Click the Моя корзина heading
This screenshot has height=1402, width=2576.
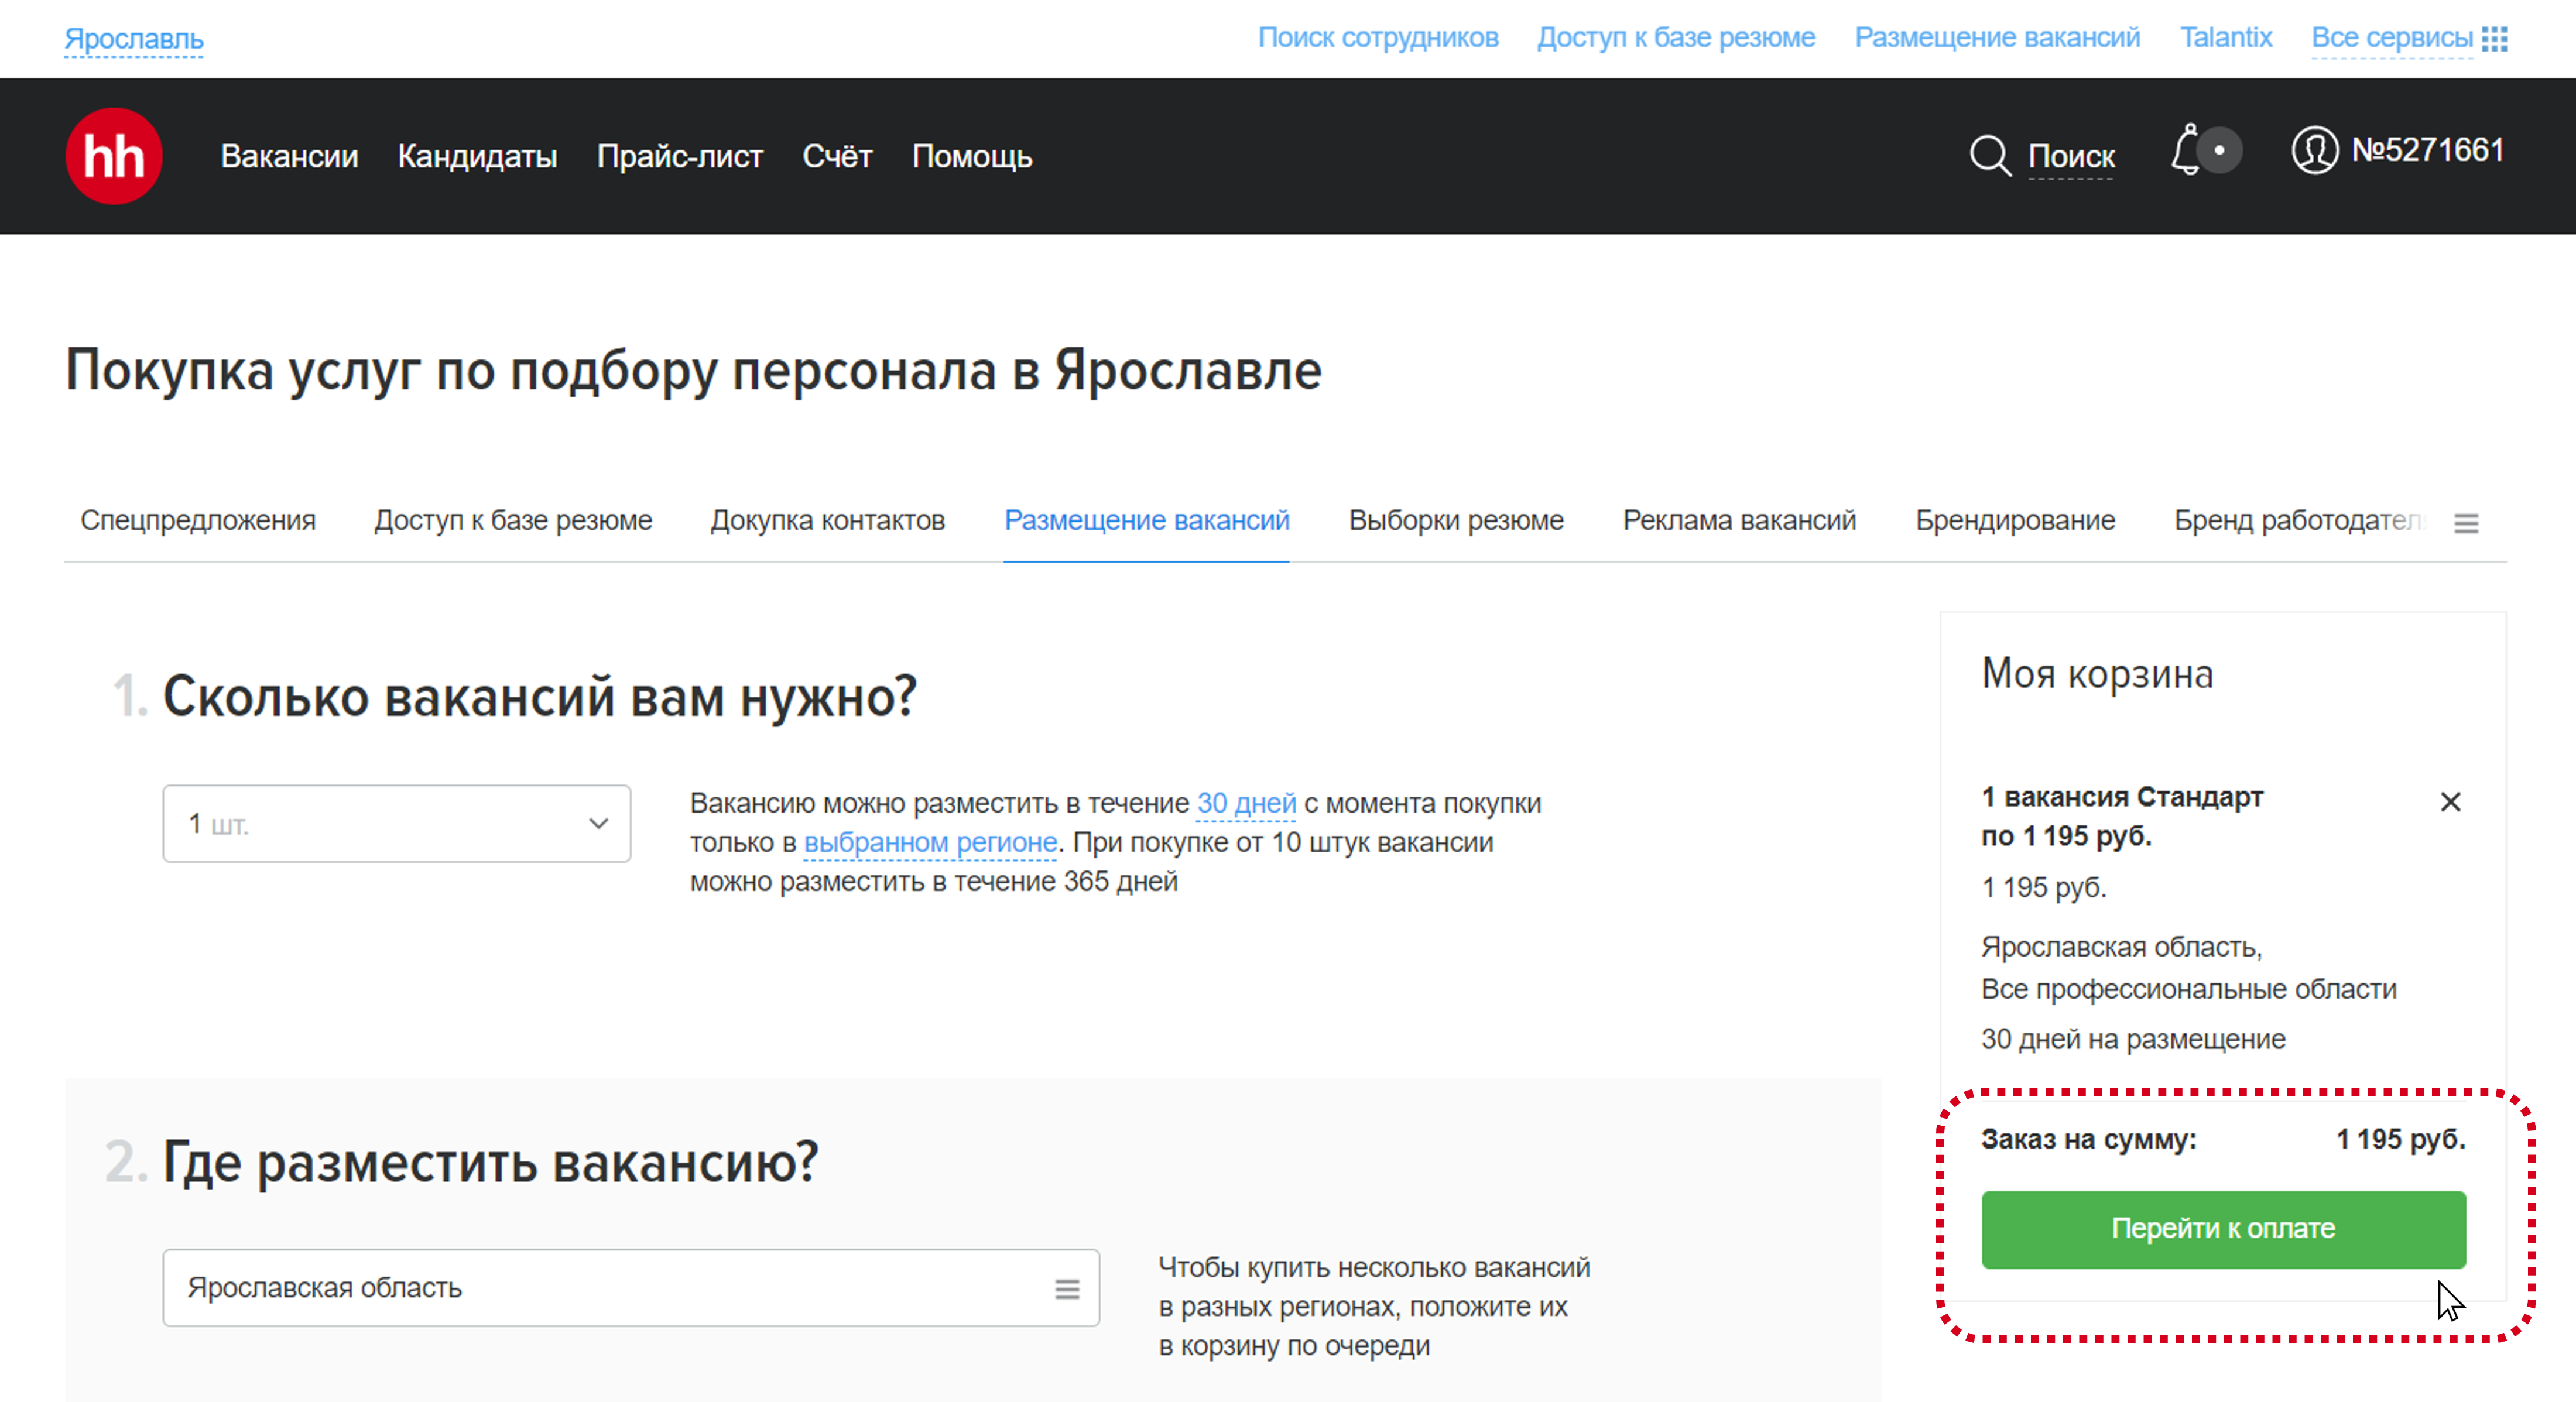point(2097,674)
